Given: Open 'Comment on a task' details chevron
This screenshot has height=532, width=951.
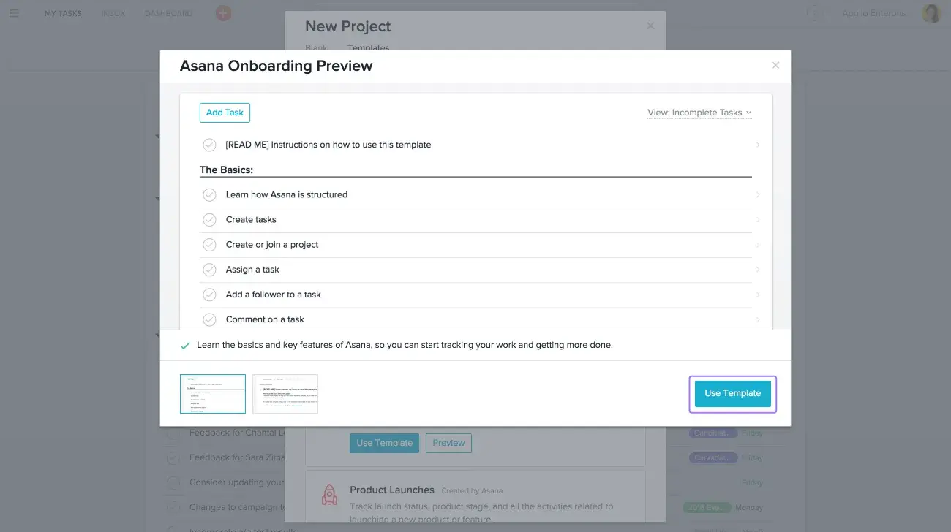Looking at the screenshot, I should pyautogui.click(x=758, y=319).
